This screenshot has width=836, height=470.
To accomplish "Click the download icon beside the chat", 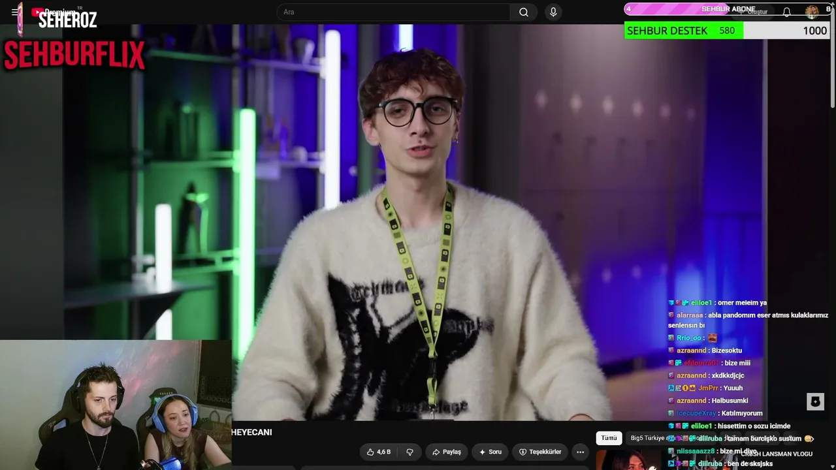I will click(x=815, y=401).
